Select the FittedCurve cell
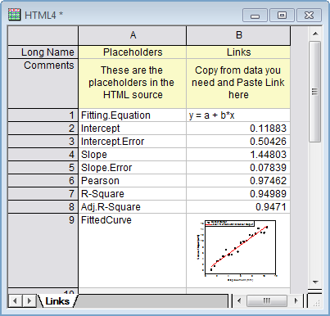Screen dimensions: 330x316 pyautogui.click(x=133, y=251)
